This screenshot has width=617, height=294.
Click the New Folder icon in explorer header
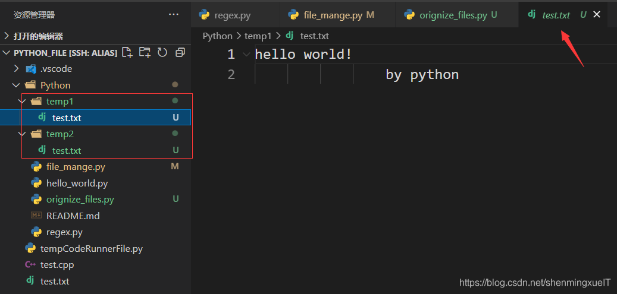click(x=145, y=52)
